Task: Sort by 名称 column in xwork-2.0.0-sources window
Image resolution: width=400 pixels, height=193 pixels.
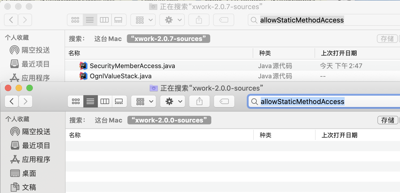Action: point(159,135)
